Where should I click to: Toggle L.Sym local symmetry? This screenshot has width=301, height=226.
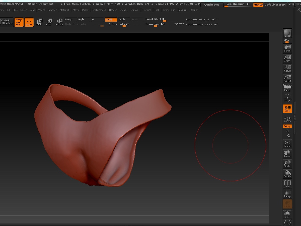tap(287, 119)
